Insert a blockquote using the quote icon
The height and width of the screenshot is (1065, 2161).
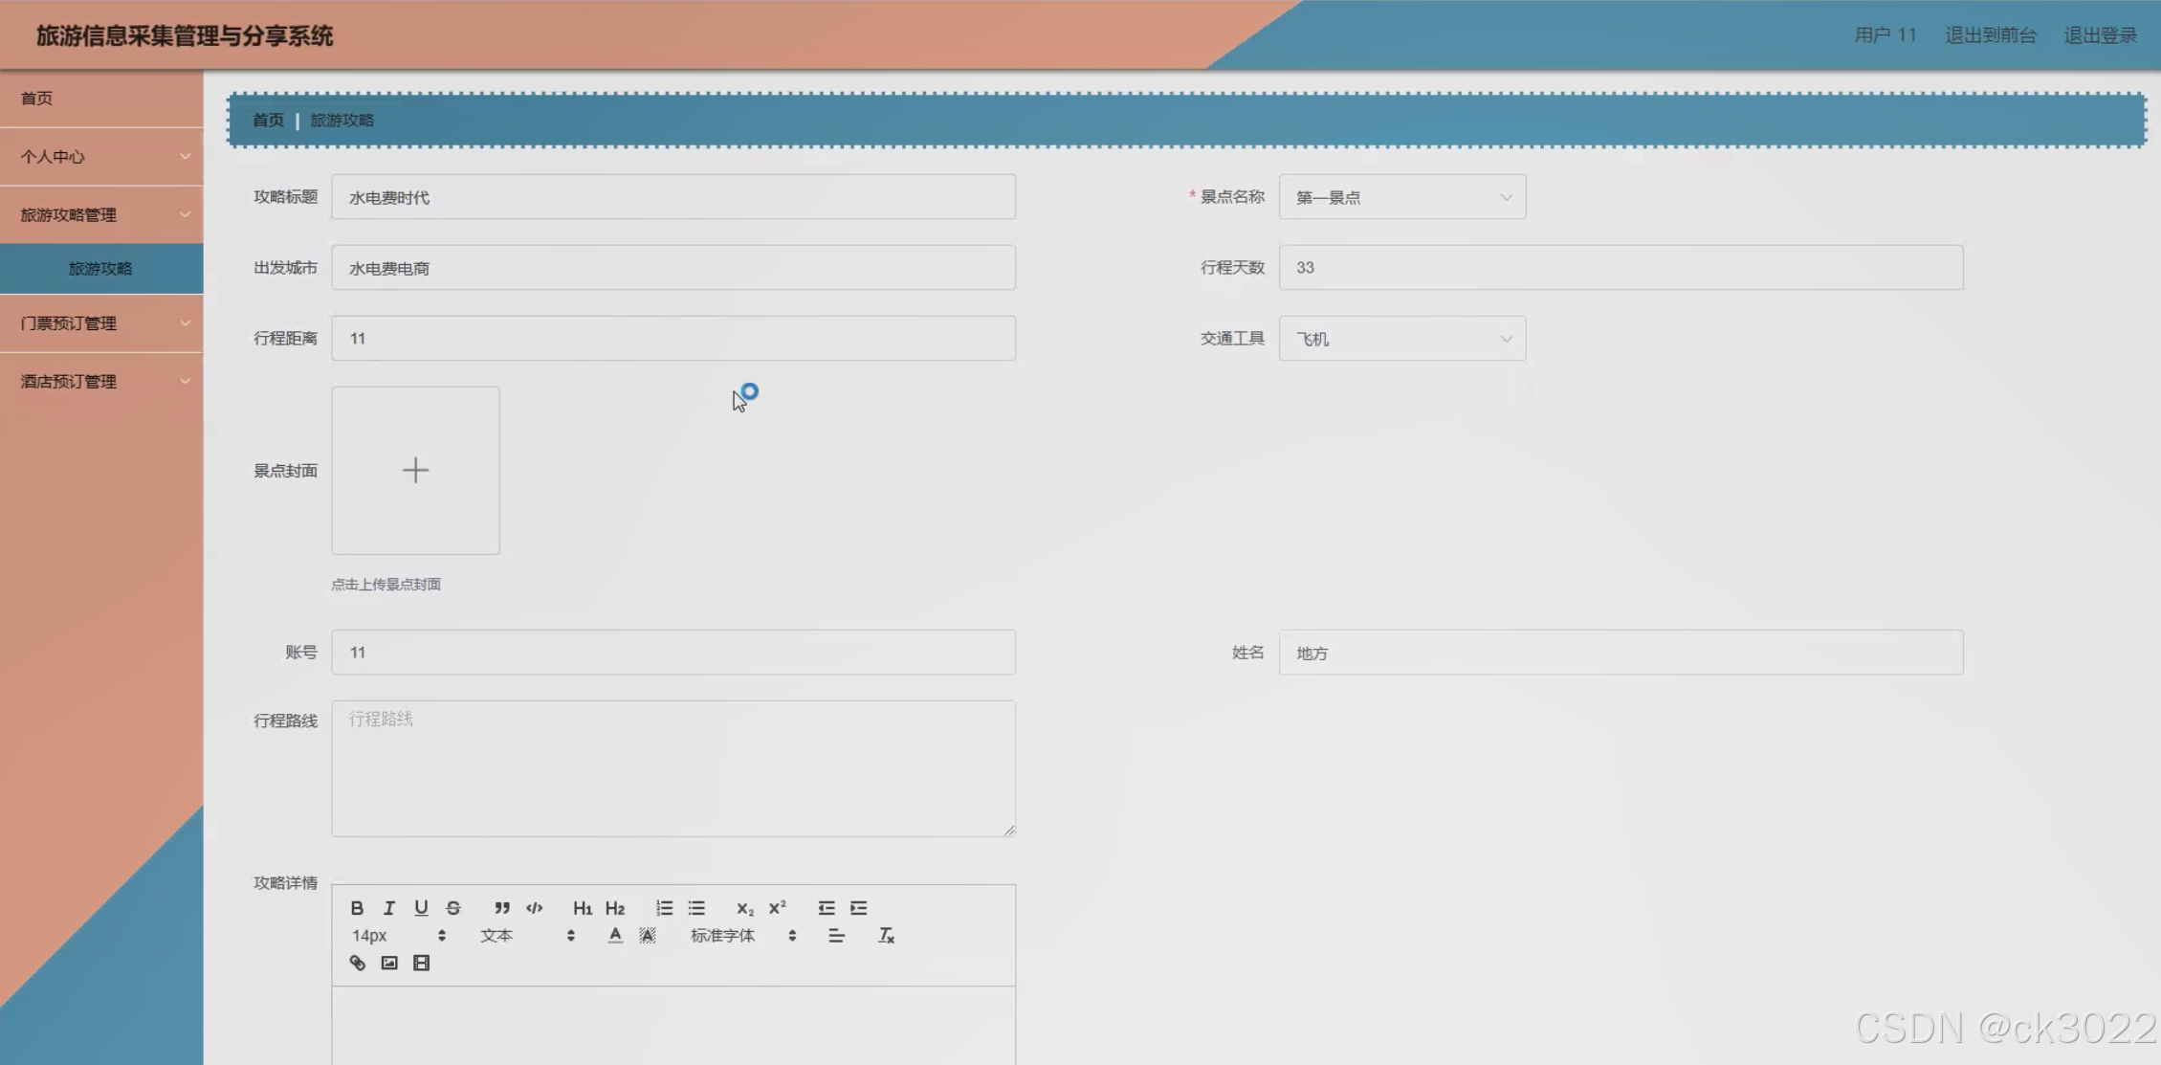pos(502,908)
